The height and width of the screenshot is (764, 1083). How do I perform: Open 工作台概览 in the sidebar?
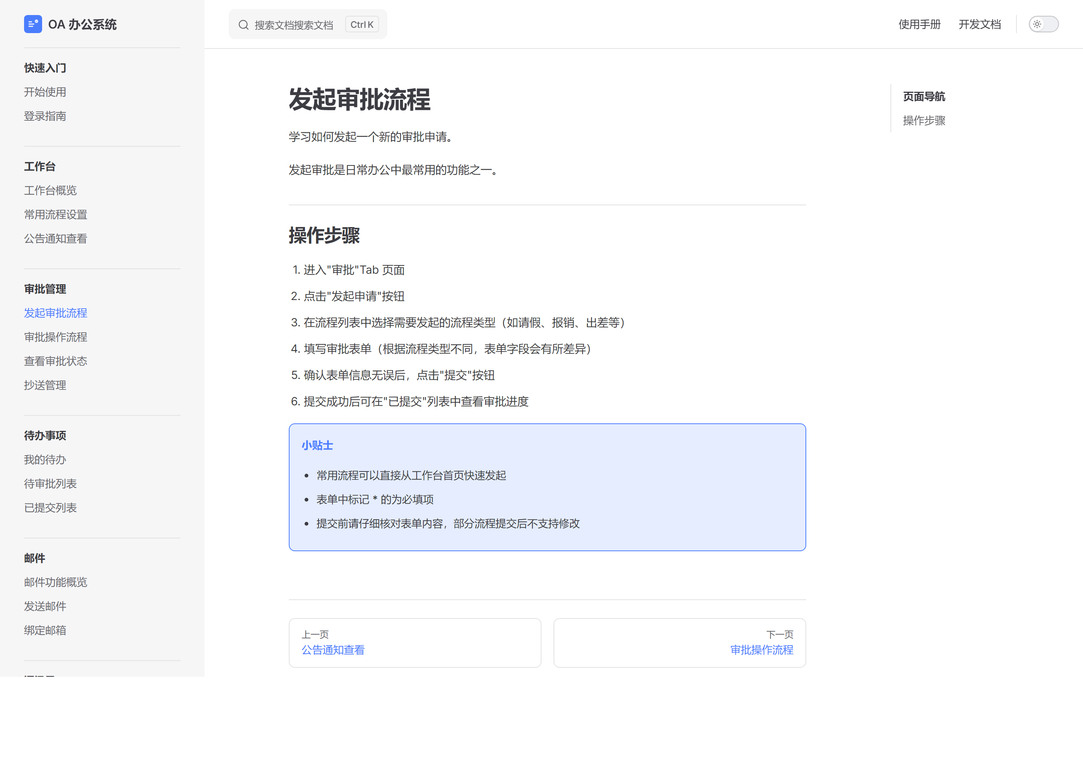(x=50, y=191)
